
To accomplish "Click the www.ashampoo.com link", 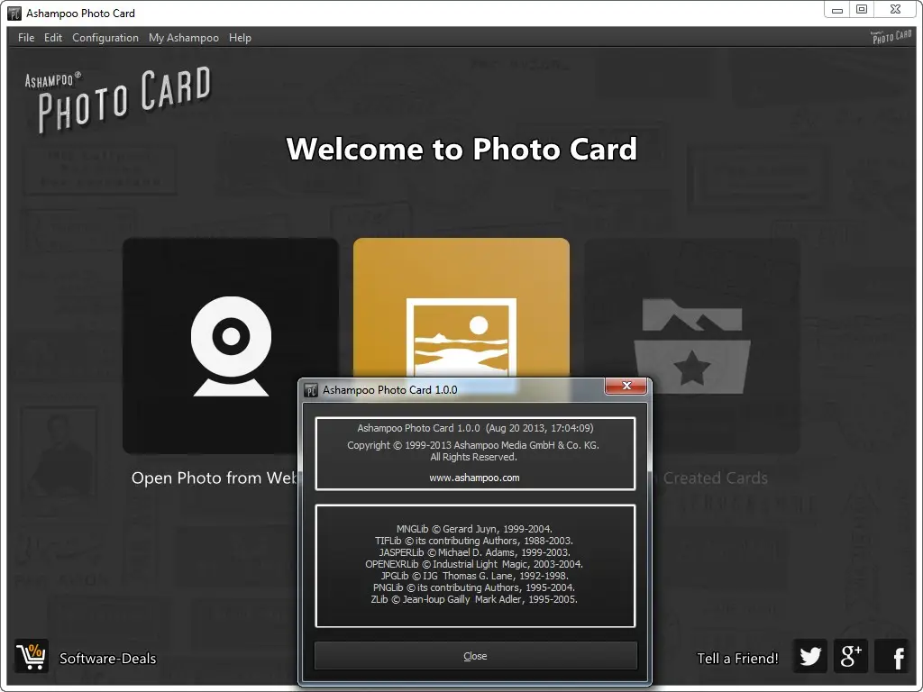I will coord(474,478).
